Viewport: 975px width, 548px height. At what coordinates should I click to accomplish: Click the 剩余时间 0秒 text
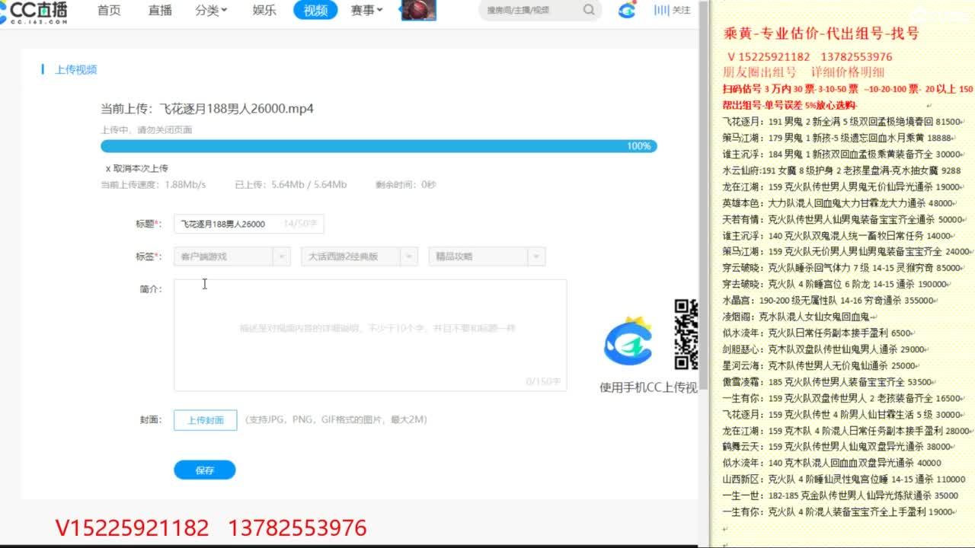coord(406,185)
